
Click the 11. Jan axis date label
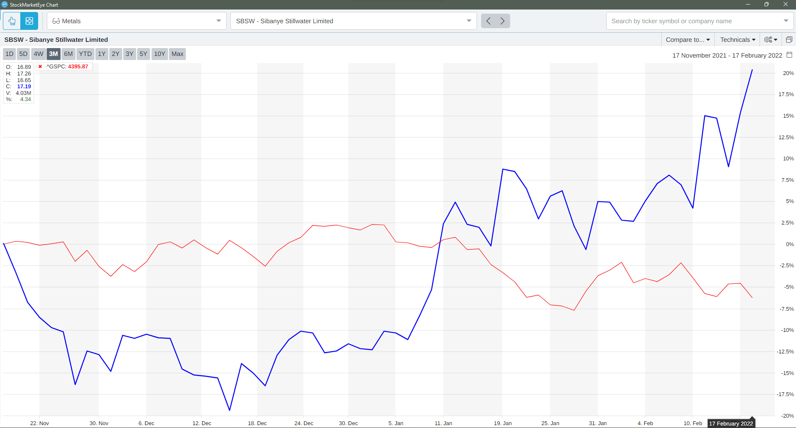(x=443, y=423)
